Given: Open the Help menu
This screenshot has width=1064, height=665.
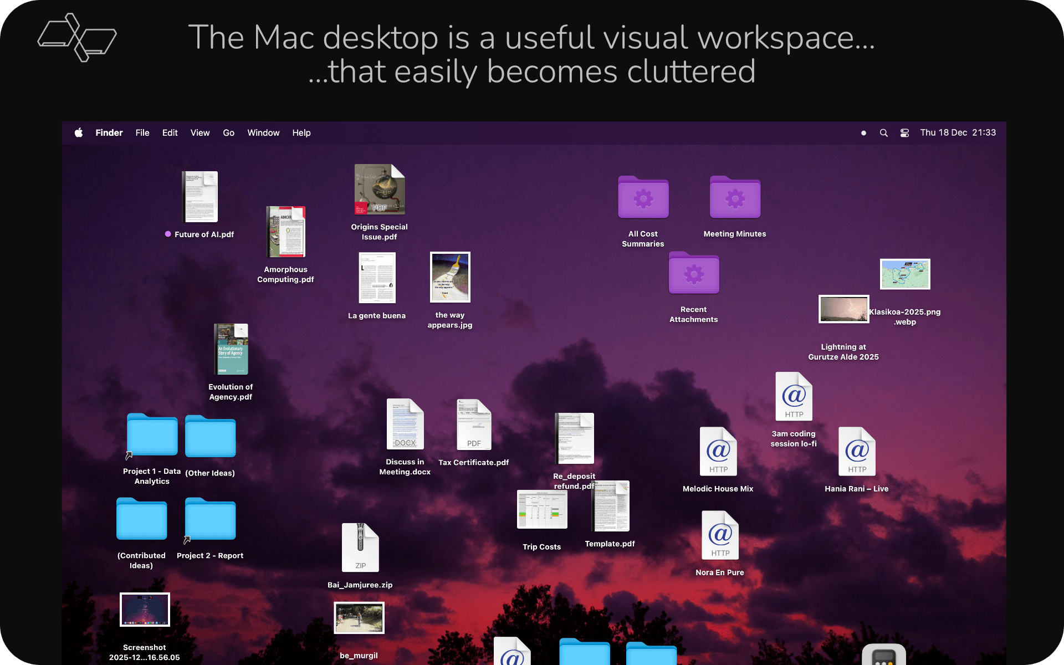Looking at the screenshot, I should (x=301, y=133).
